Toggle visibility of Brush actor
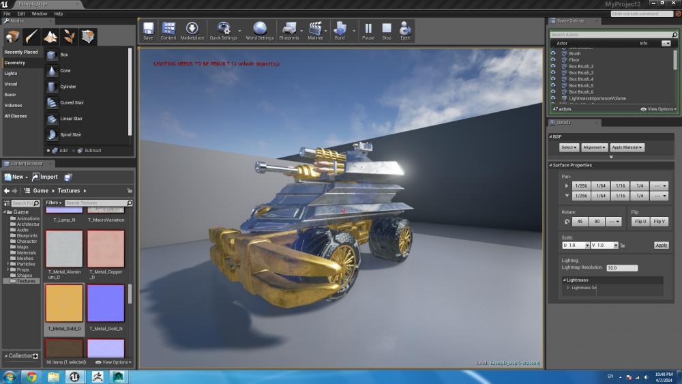This screenshot has height=384, width=682. pyautogui.click(x=553, y=53)
